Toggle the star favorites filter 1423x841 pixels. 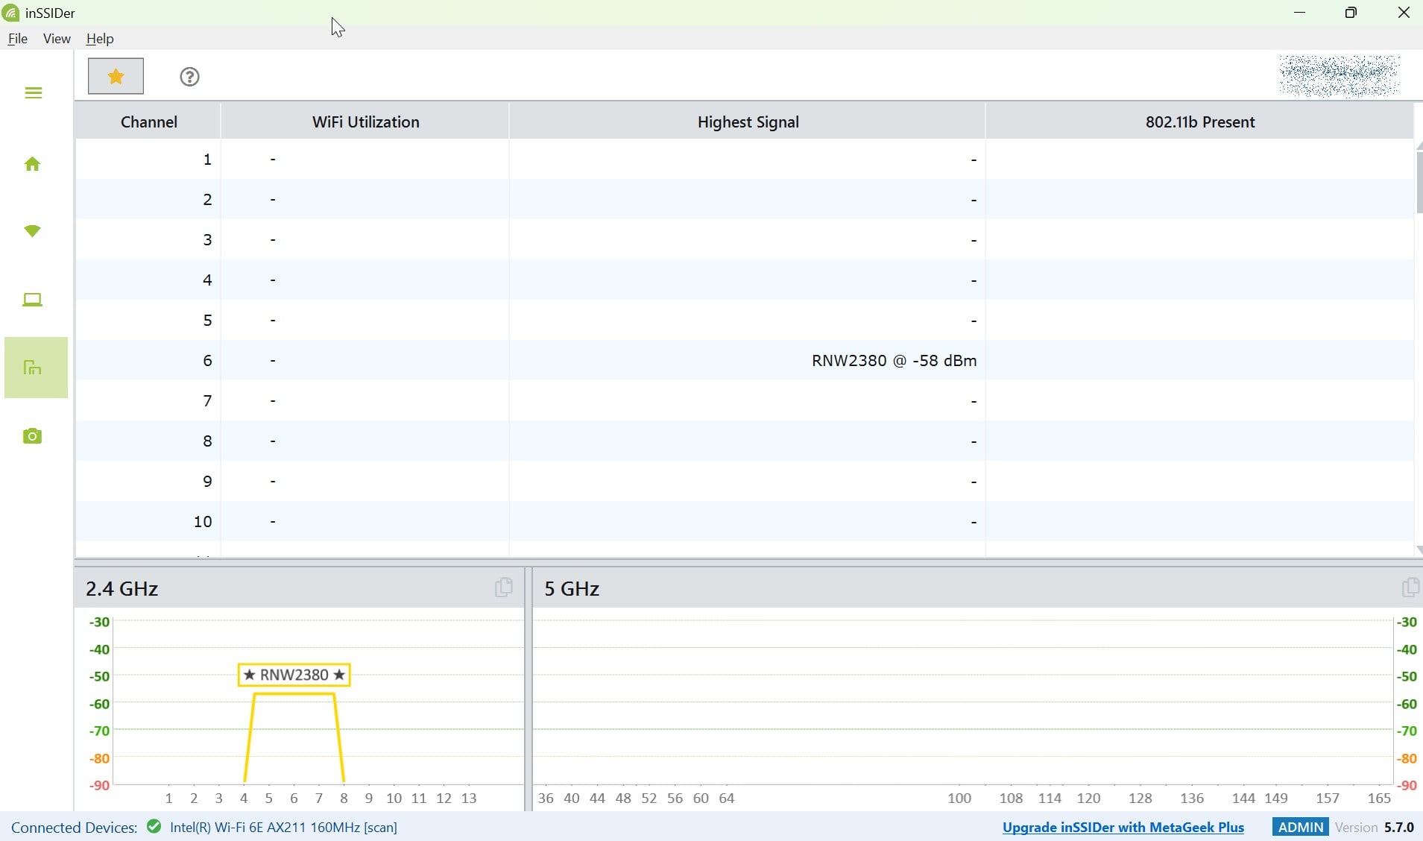point(116,76)
